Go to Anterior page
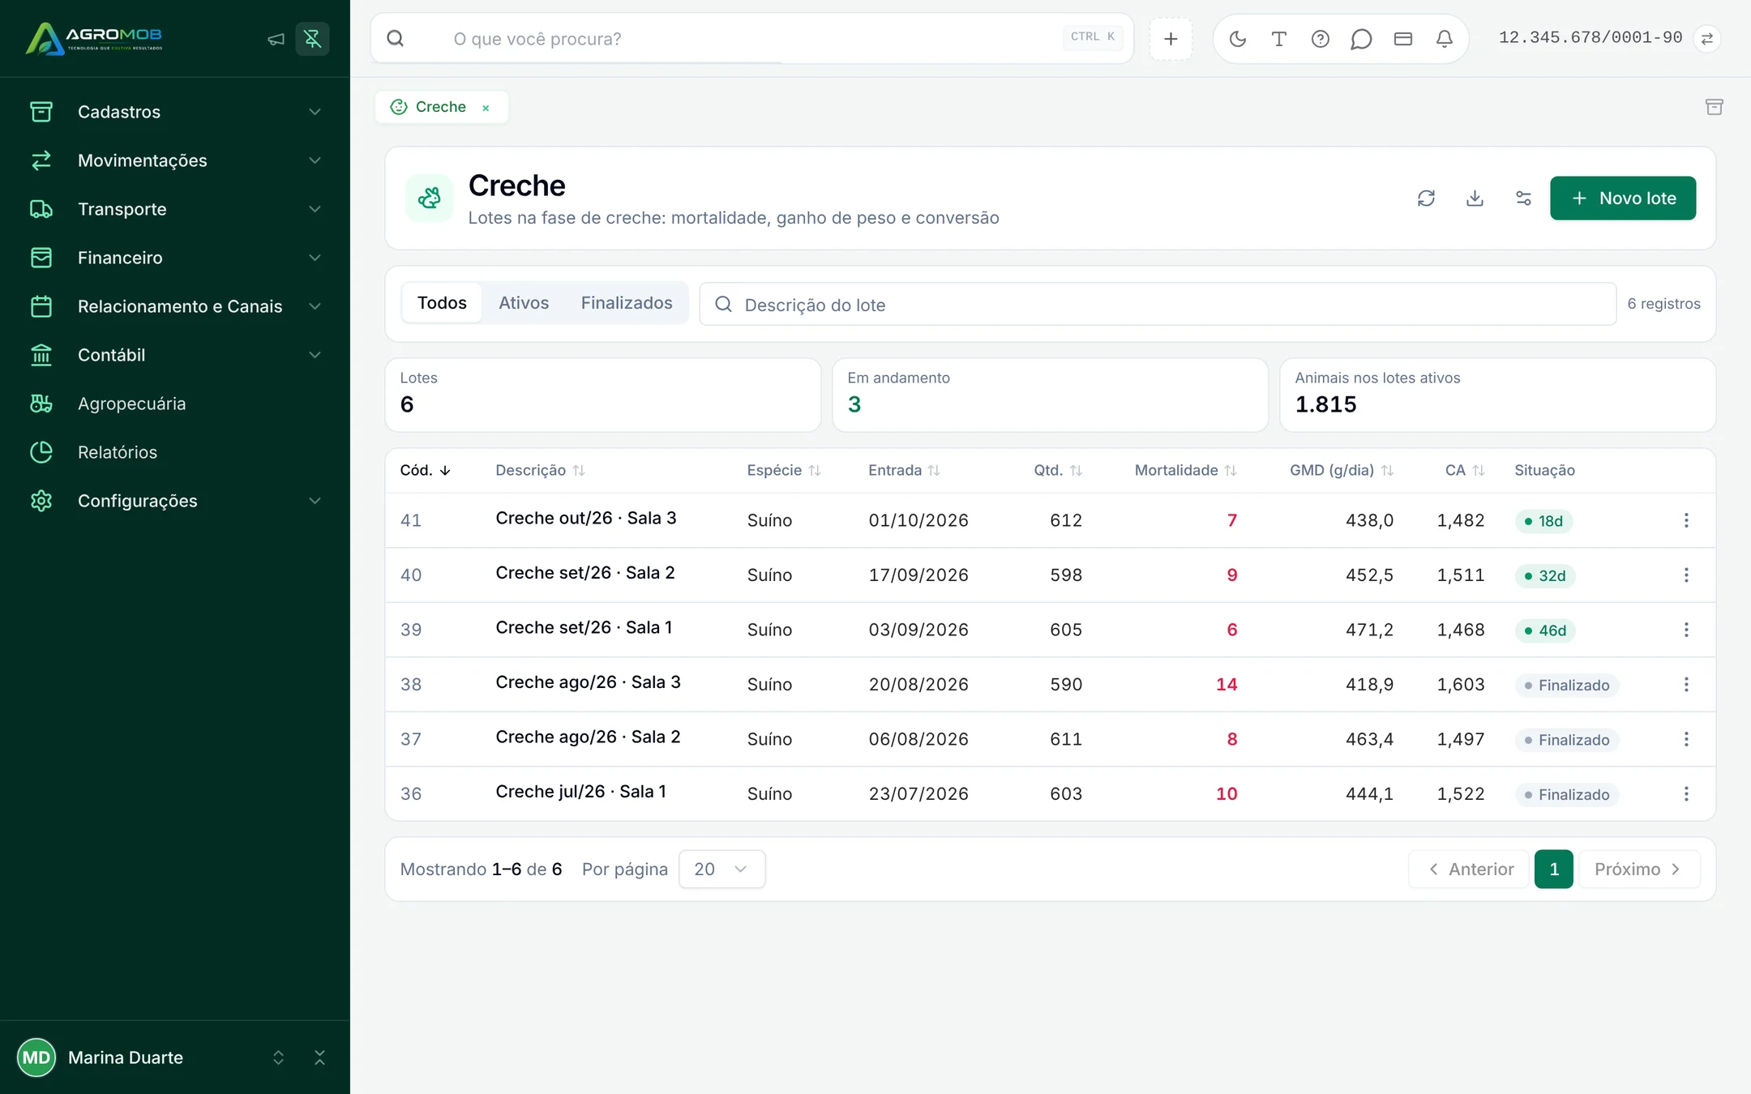This screenshot has height=1094, width=1751. tap(1470, 869)
